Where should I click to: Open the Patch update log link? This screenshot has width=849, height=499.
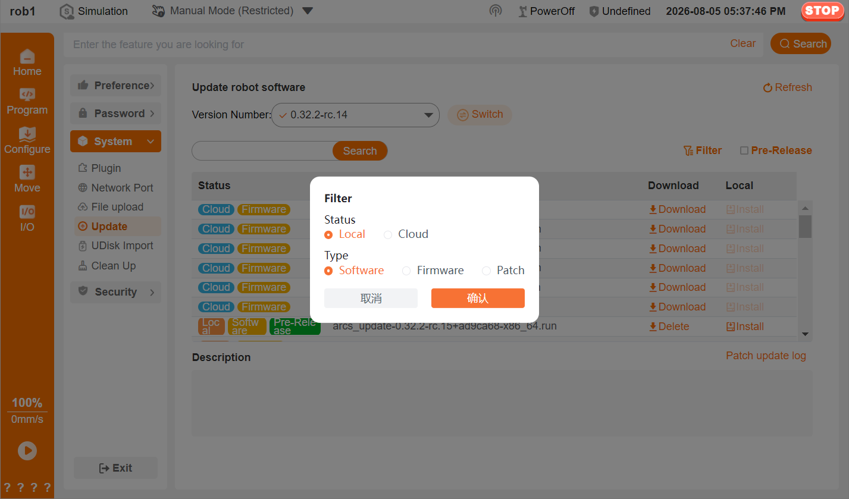(x=766, y=356)
